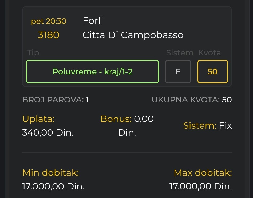This screenshot has height=198, width=253.
Task: Click the Ukupna kvota 50 value
Action: tap(227, 100)
